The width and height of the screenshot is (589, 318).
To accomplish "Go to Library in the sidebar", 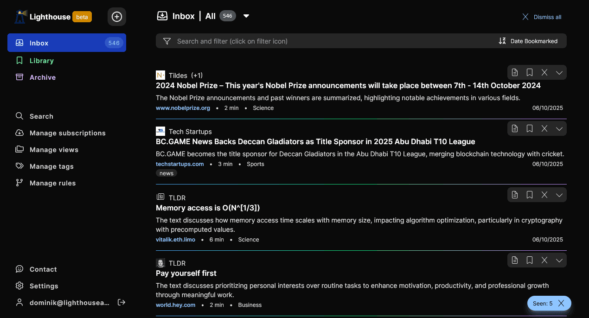I will pos(42,61).
